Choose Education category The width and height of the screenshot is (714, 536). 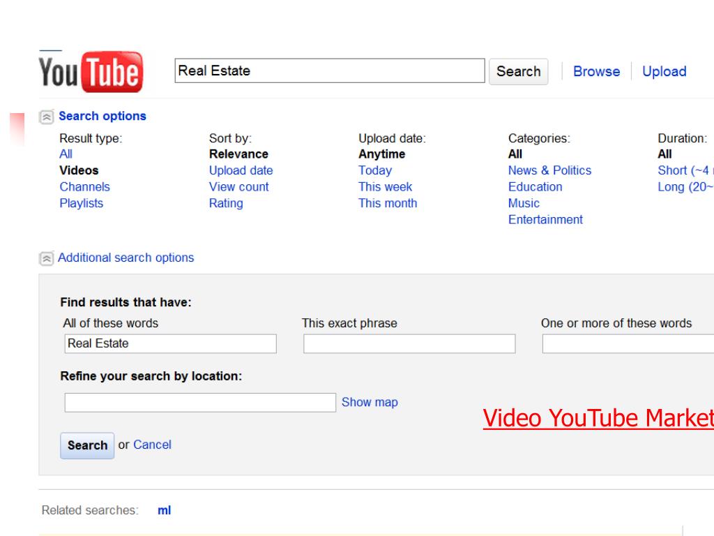point(535,187)
